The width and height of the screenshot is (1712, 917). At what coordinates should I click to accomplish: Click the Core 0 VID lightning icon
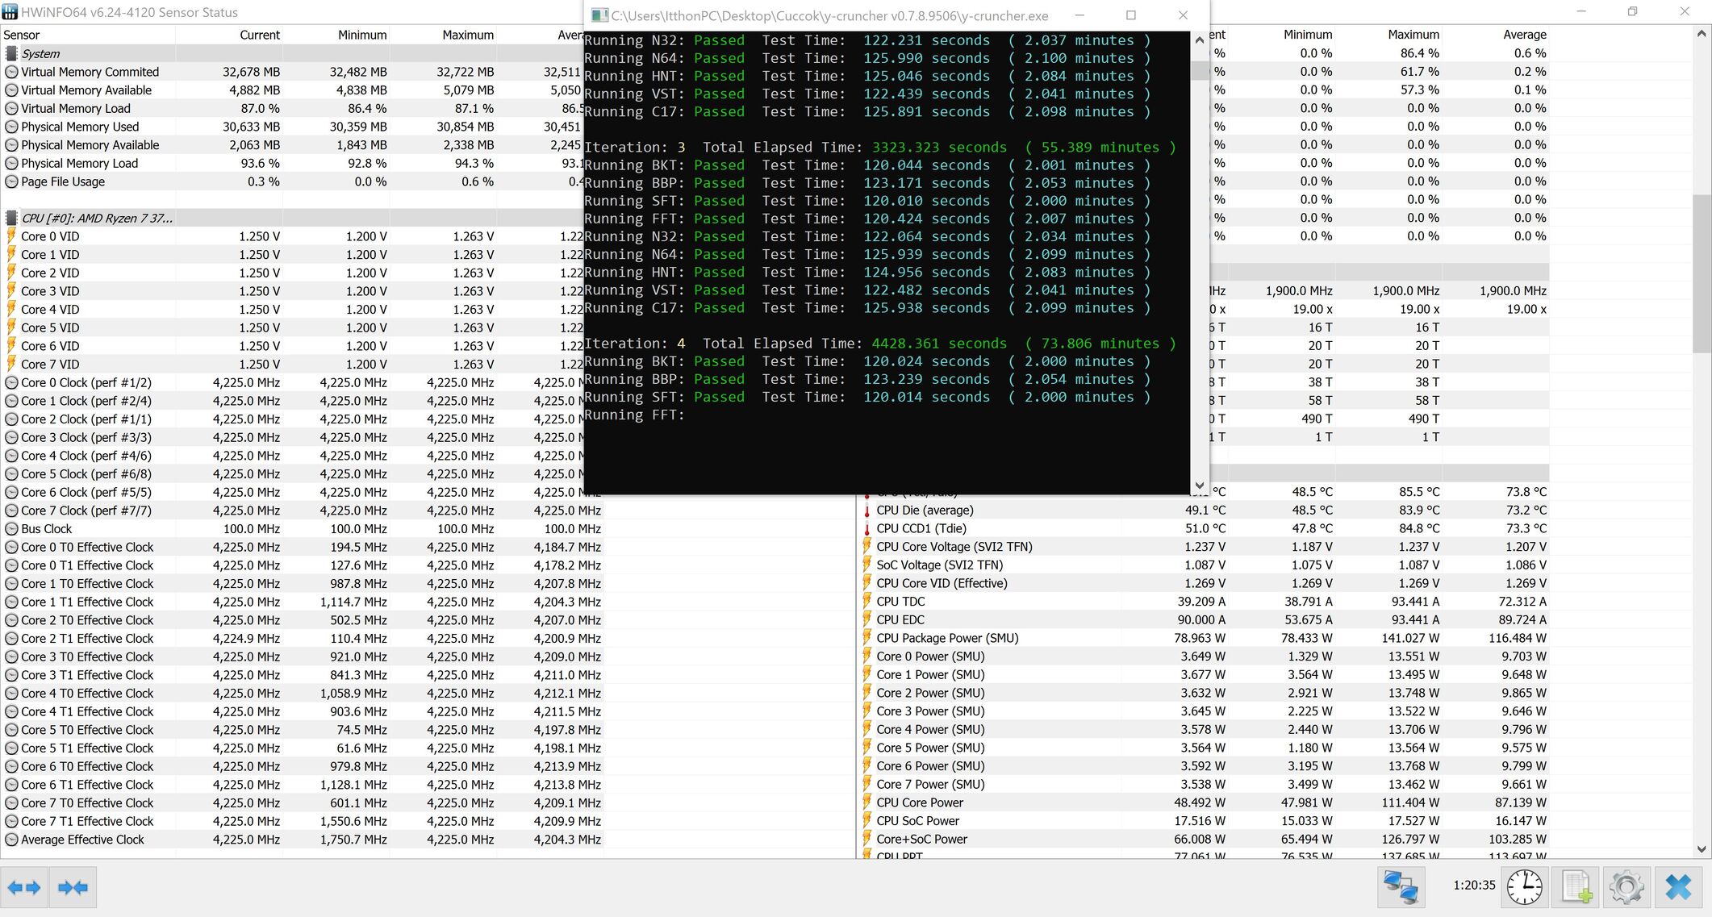pos(11,236)
